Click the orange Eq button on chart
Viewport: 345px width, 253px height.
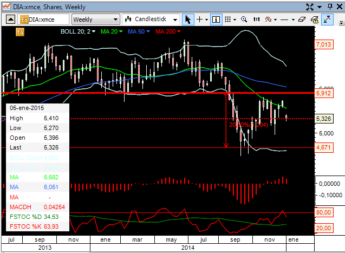[20, 32]
